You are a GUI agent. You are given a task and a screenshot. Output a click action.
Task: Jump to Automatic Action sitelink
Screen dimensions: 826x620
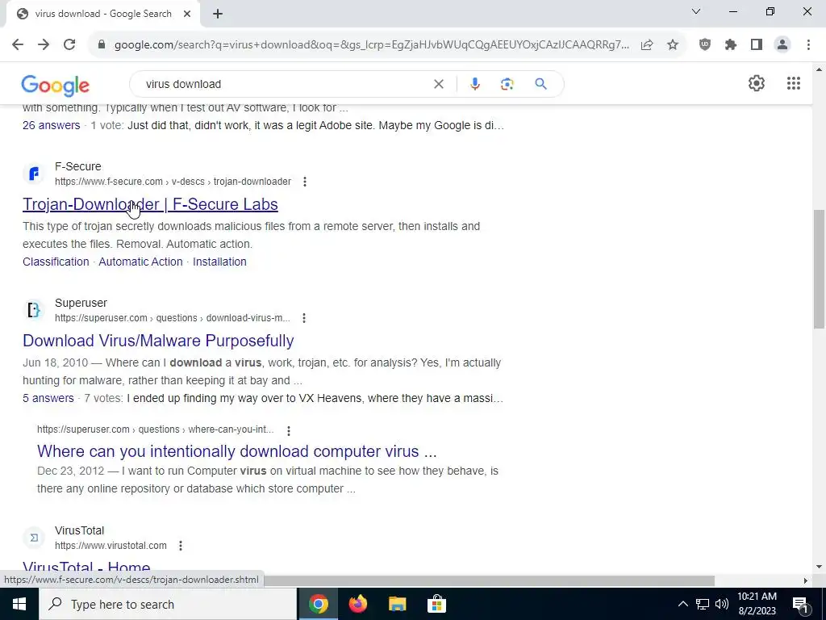coord(140,262)
